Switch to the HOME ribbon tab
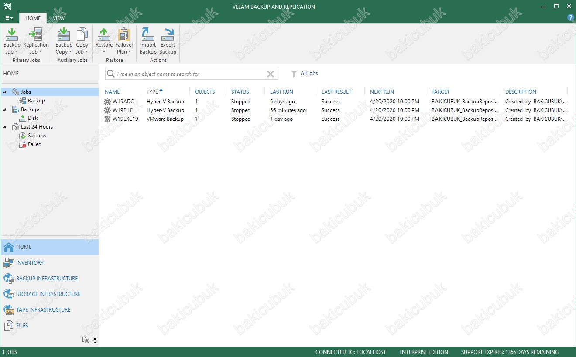 pos(33,18)
